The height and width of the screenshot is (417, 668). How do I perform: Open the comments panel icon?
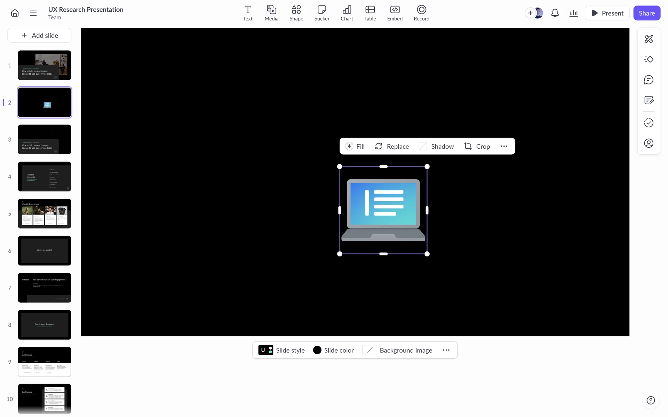point(649,80)
